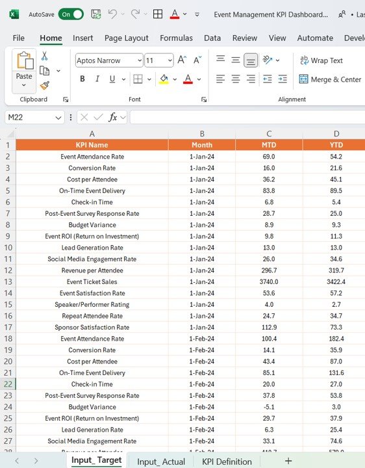Click the Center horizontal align icon
The height and width of the screenshot is (468, 365).
click(236, 79)
